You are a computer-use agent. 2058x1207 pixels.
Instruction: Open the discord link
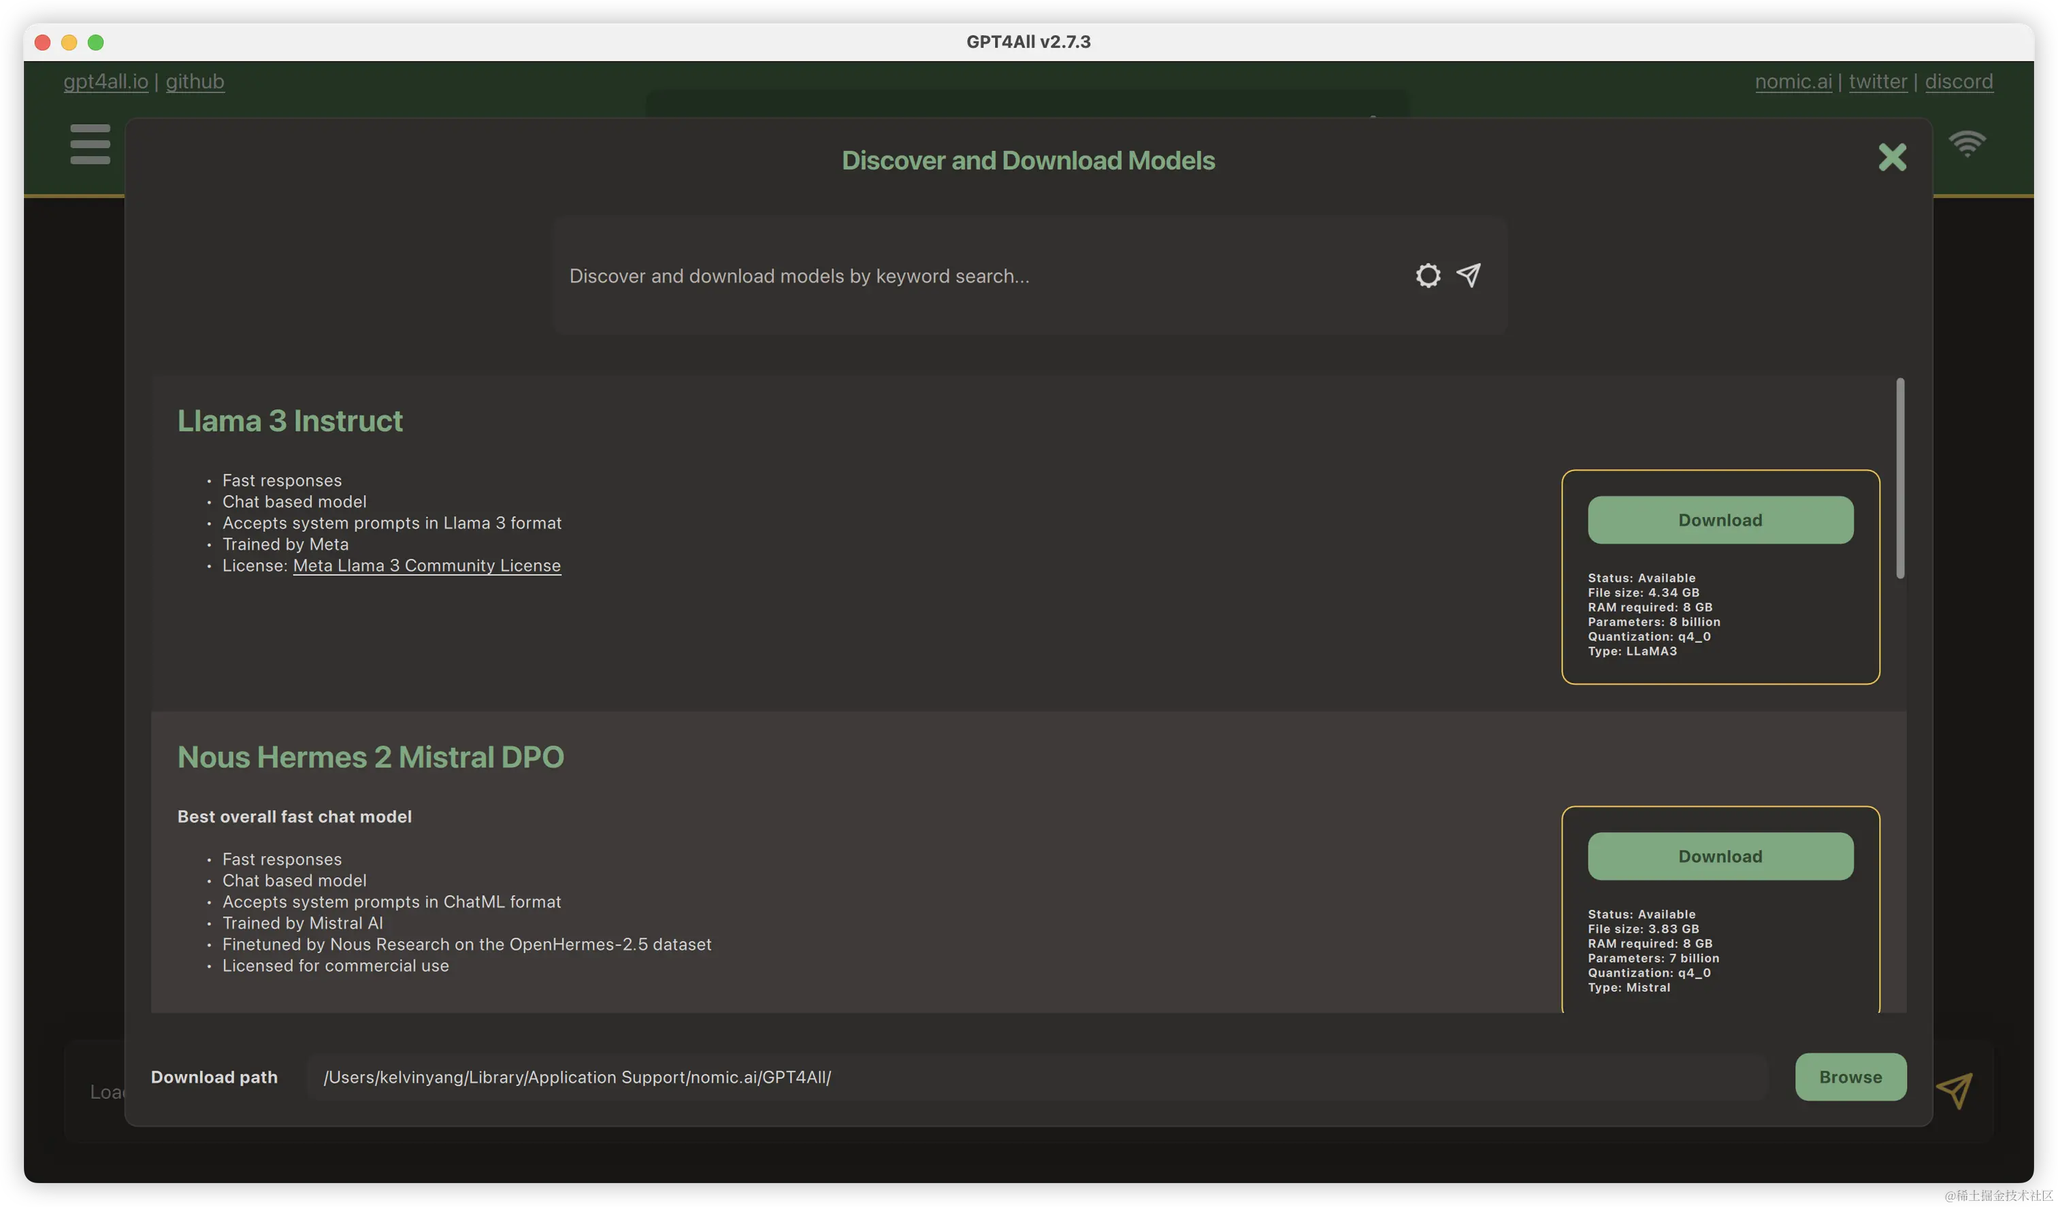click(x=1959, y=82)
